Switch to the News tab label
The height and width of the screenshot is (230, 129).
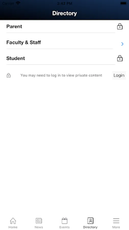click(39, 227)
